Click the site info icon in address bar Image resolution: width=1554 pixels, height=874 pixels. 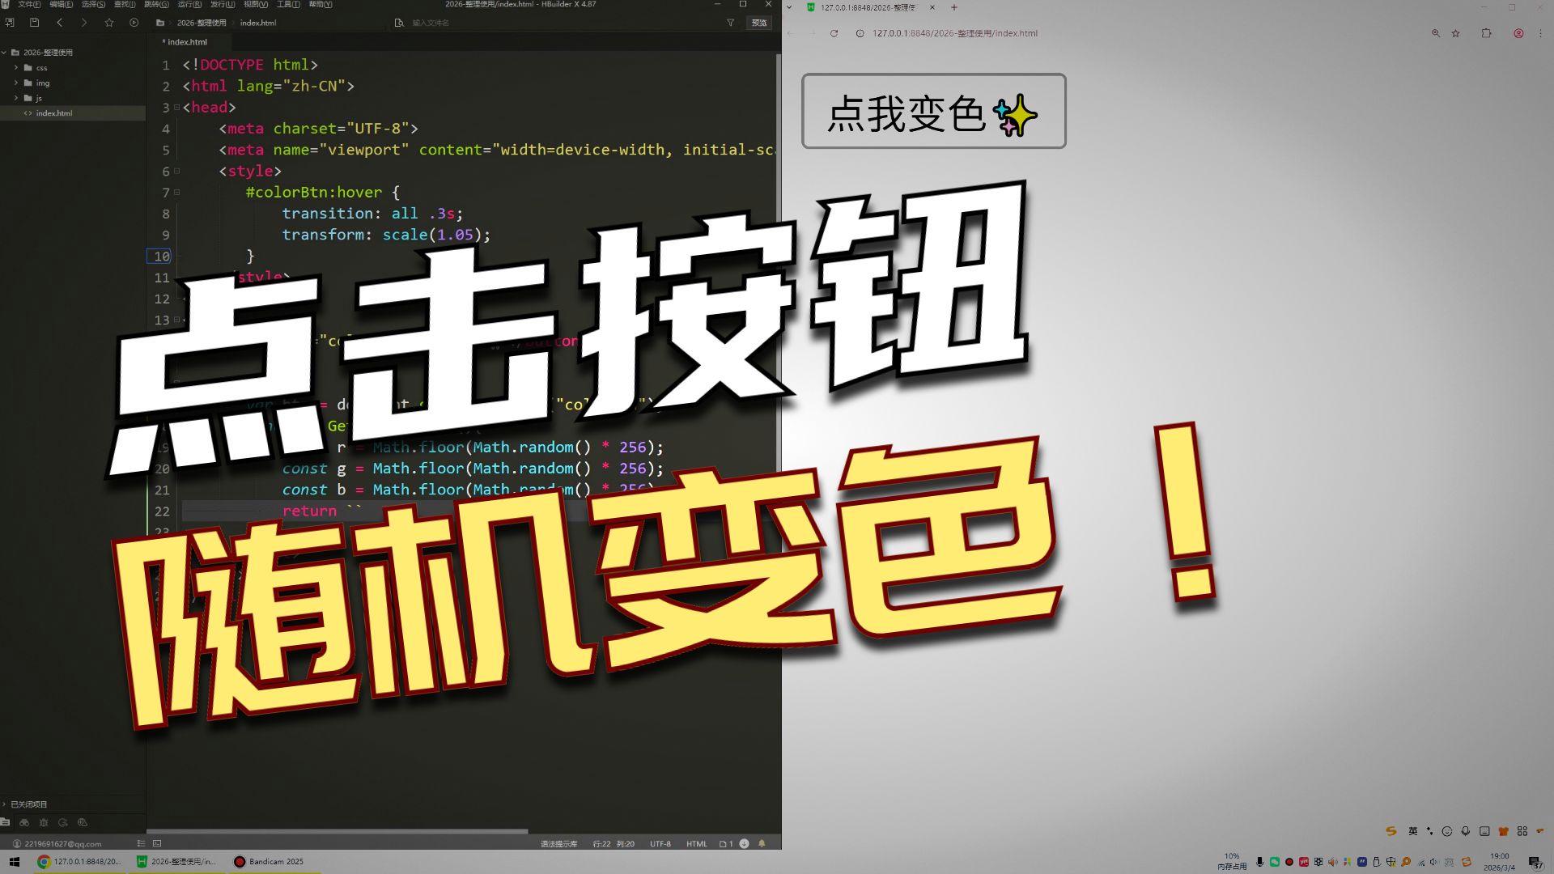pyautogui.click(x=860, y=33)
